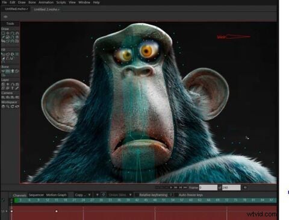Open the Animation menu

click(x=46, y=2)
